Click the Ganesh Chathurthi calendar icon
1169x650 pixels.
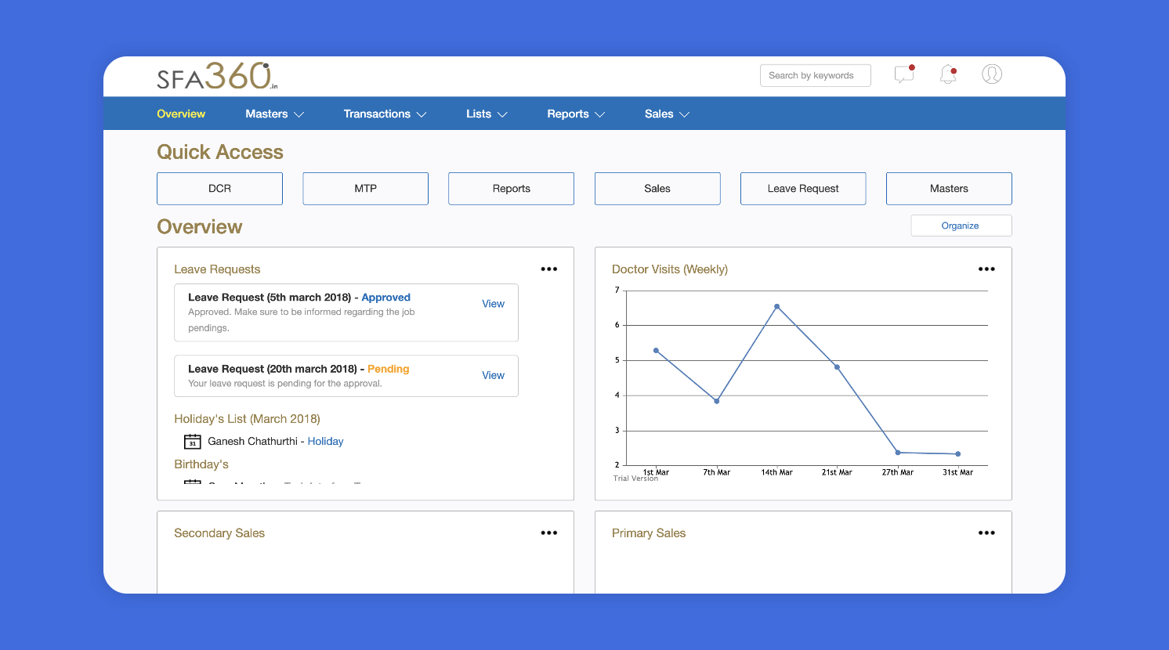click(x=192, y=442)
